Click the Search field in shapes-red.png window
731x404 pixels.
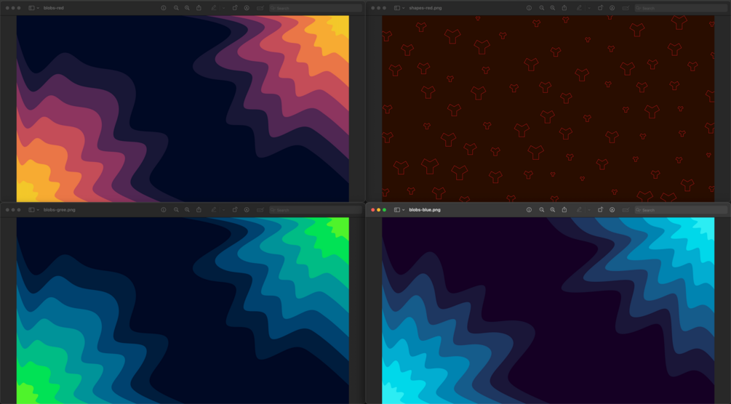[x=681, y=8]
